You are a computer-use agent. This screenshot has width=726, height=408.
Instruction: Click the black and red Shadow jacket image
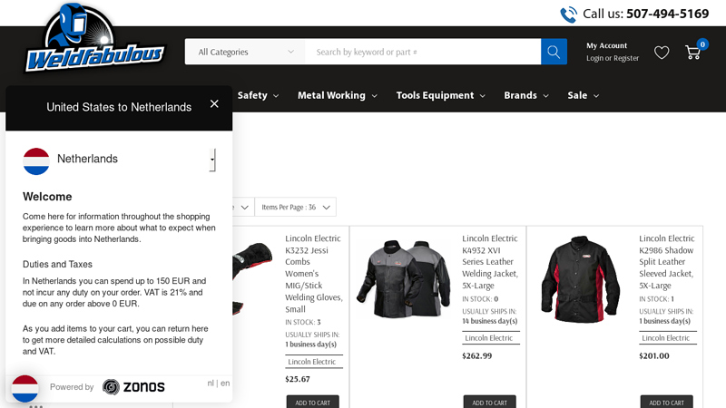580,279
